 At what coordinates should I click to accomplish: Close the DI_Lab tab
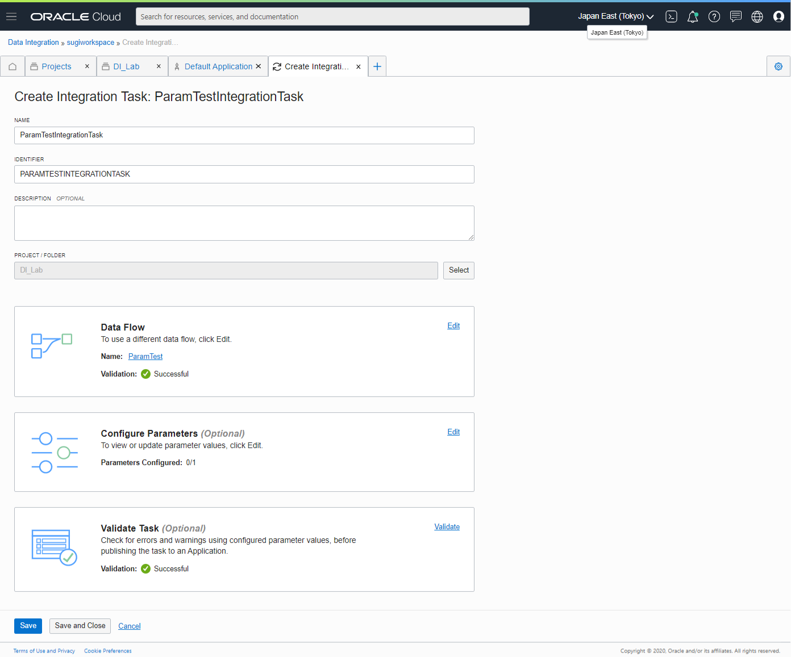pyautogui.click(x=159, y=66)
